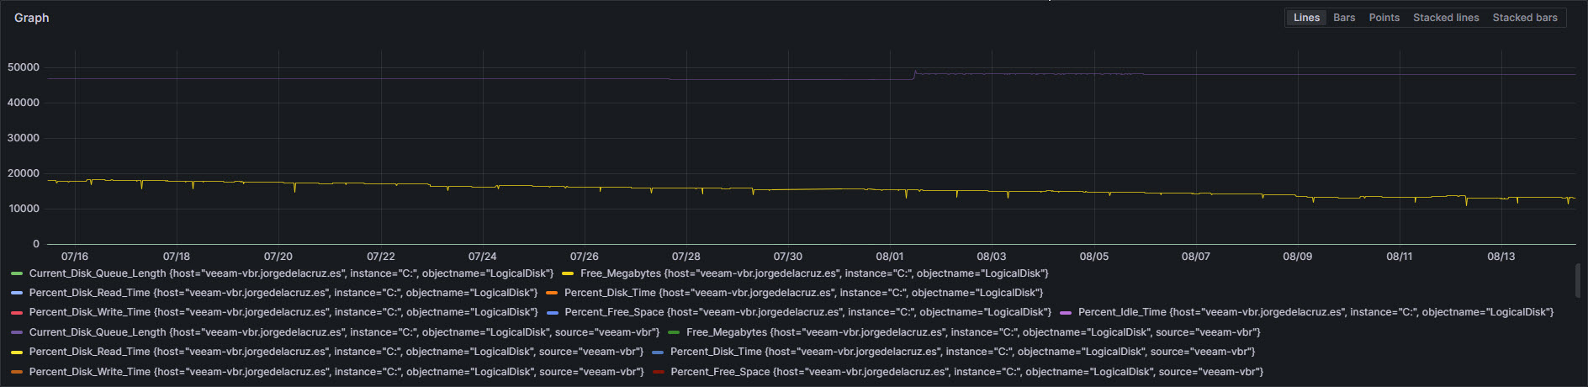Click green swatch of first Current_Disk_Queue_Length series
This screenshot has height=387, width=1588.
coord(17,273)
